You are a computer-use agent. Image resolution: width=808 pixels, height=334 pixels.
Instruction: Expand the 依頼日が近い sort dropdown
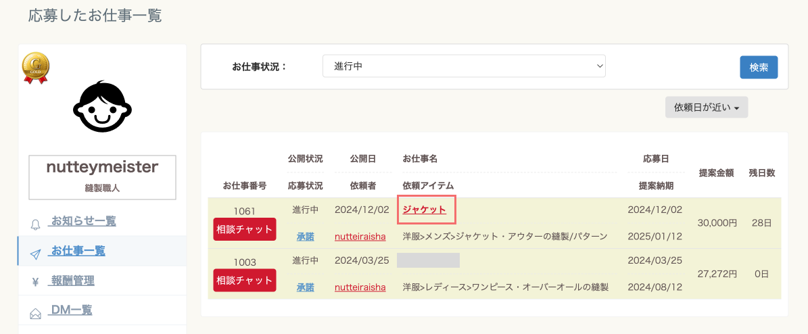707,108
